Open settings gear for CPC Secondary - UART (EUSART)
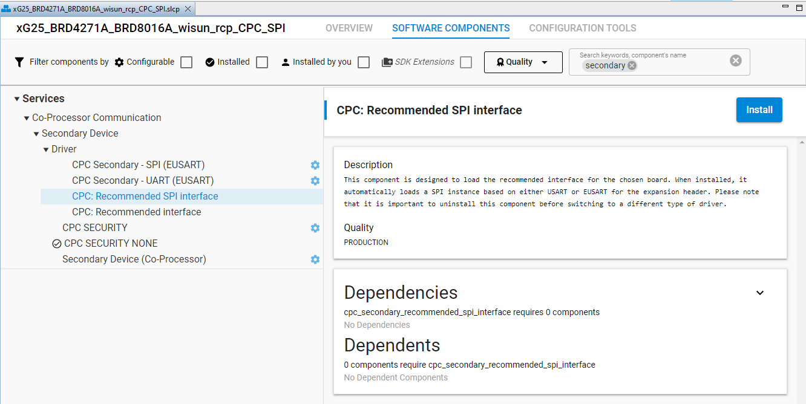This screenshot has height=404, width=806. pyautogui.click(x=315, y=181)
